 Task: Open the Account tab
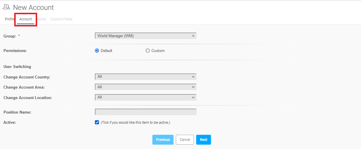tap(26, 19)
